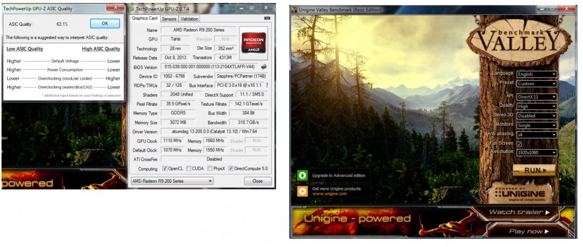Click the green Upgrade arrow icon in Valley
The width and height of the screenshot is (583, 247).
pos(302,175)
